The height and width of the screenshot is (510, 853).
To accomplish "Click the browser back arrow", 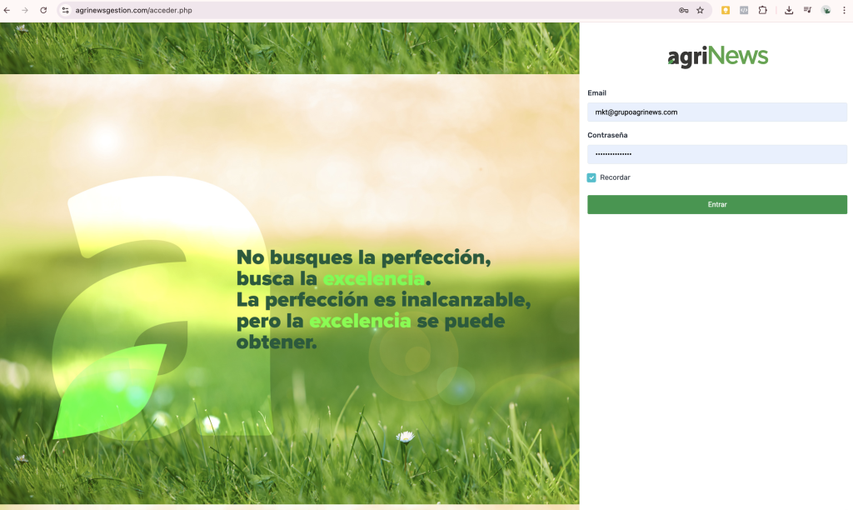I will [x=8, y=10].
